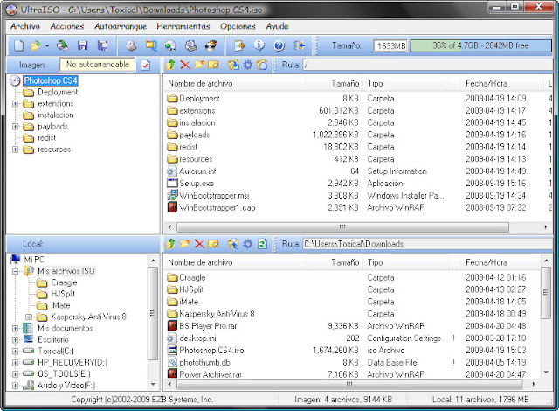The height and width of the screenshot is (411, 559).
Task: Expand the payloads tree node
Action: click(x=16, y=127)
